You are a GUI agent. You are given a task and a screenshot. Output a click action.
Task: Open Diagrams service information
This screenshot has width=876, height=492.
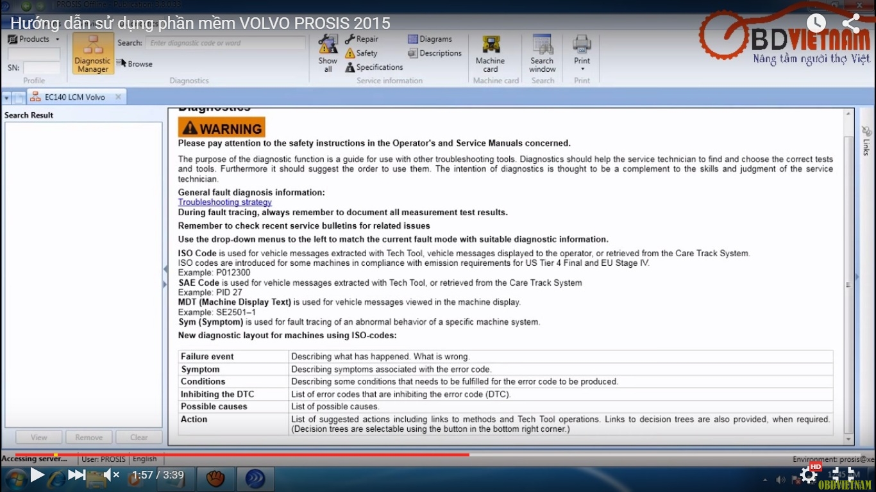(x=430, y=39)
